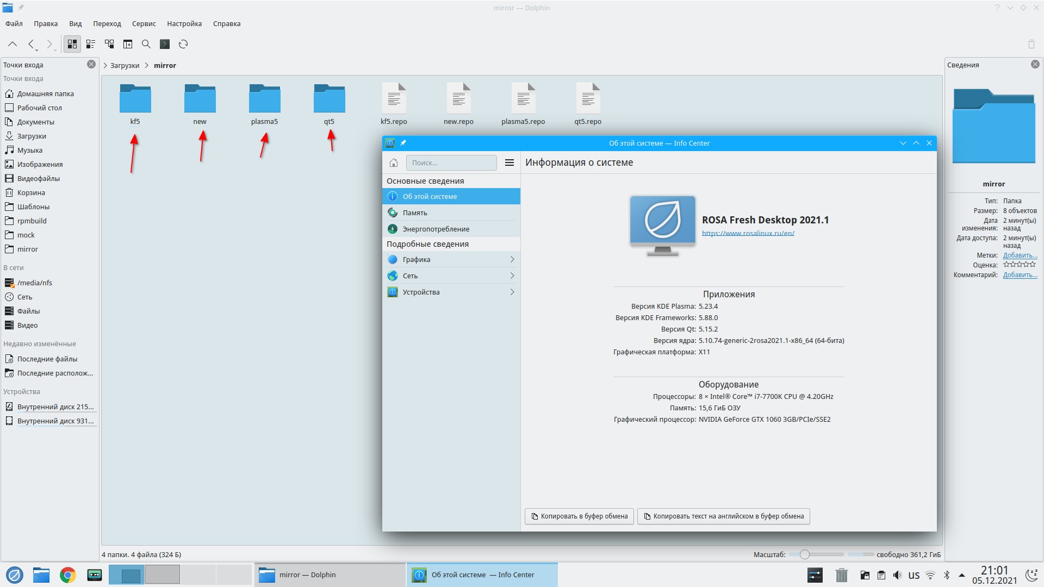Click Info Center home icon

tap(394, 163)
